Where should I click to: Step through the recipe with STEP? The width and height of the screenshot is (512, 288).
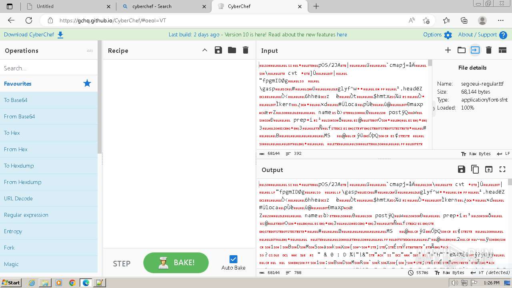122,263
